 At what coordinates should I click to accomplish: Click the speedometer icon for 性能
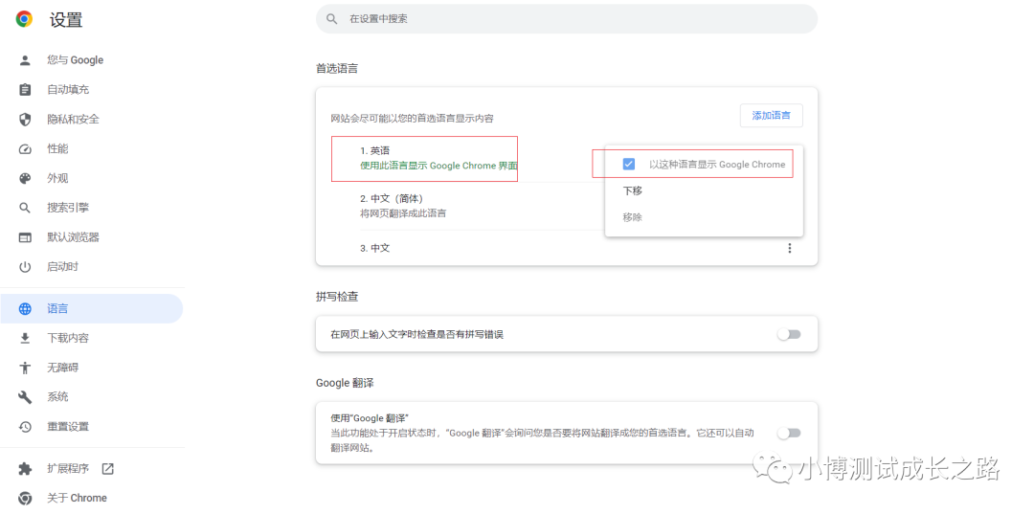[25, 149]
